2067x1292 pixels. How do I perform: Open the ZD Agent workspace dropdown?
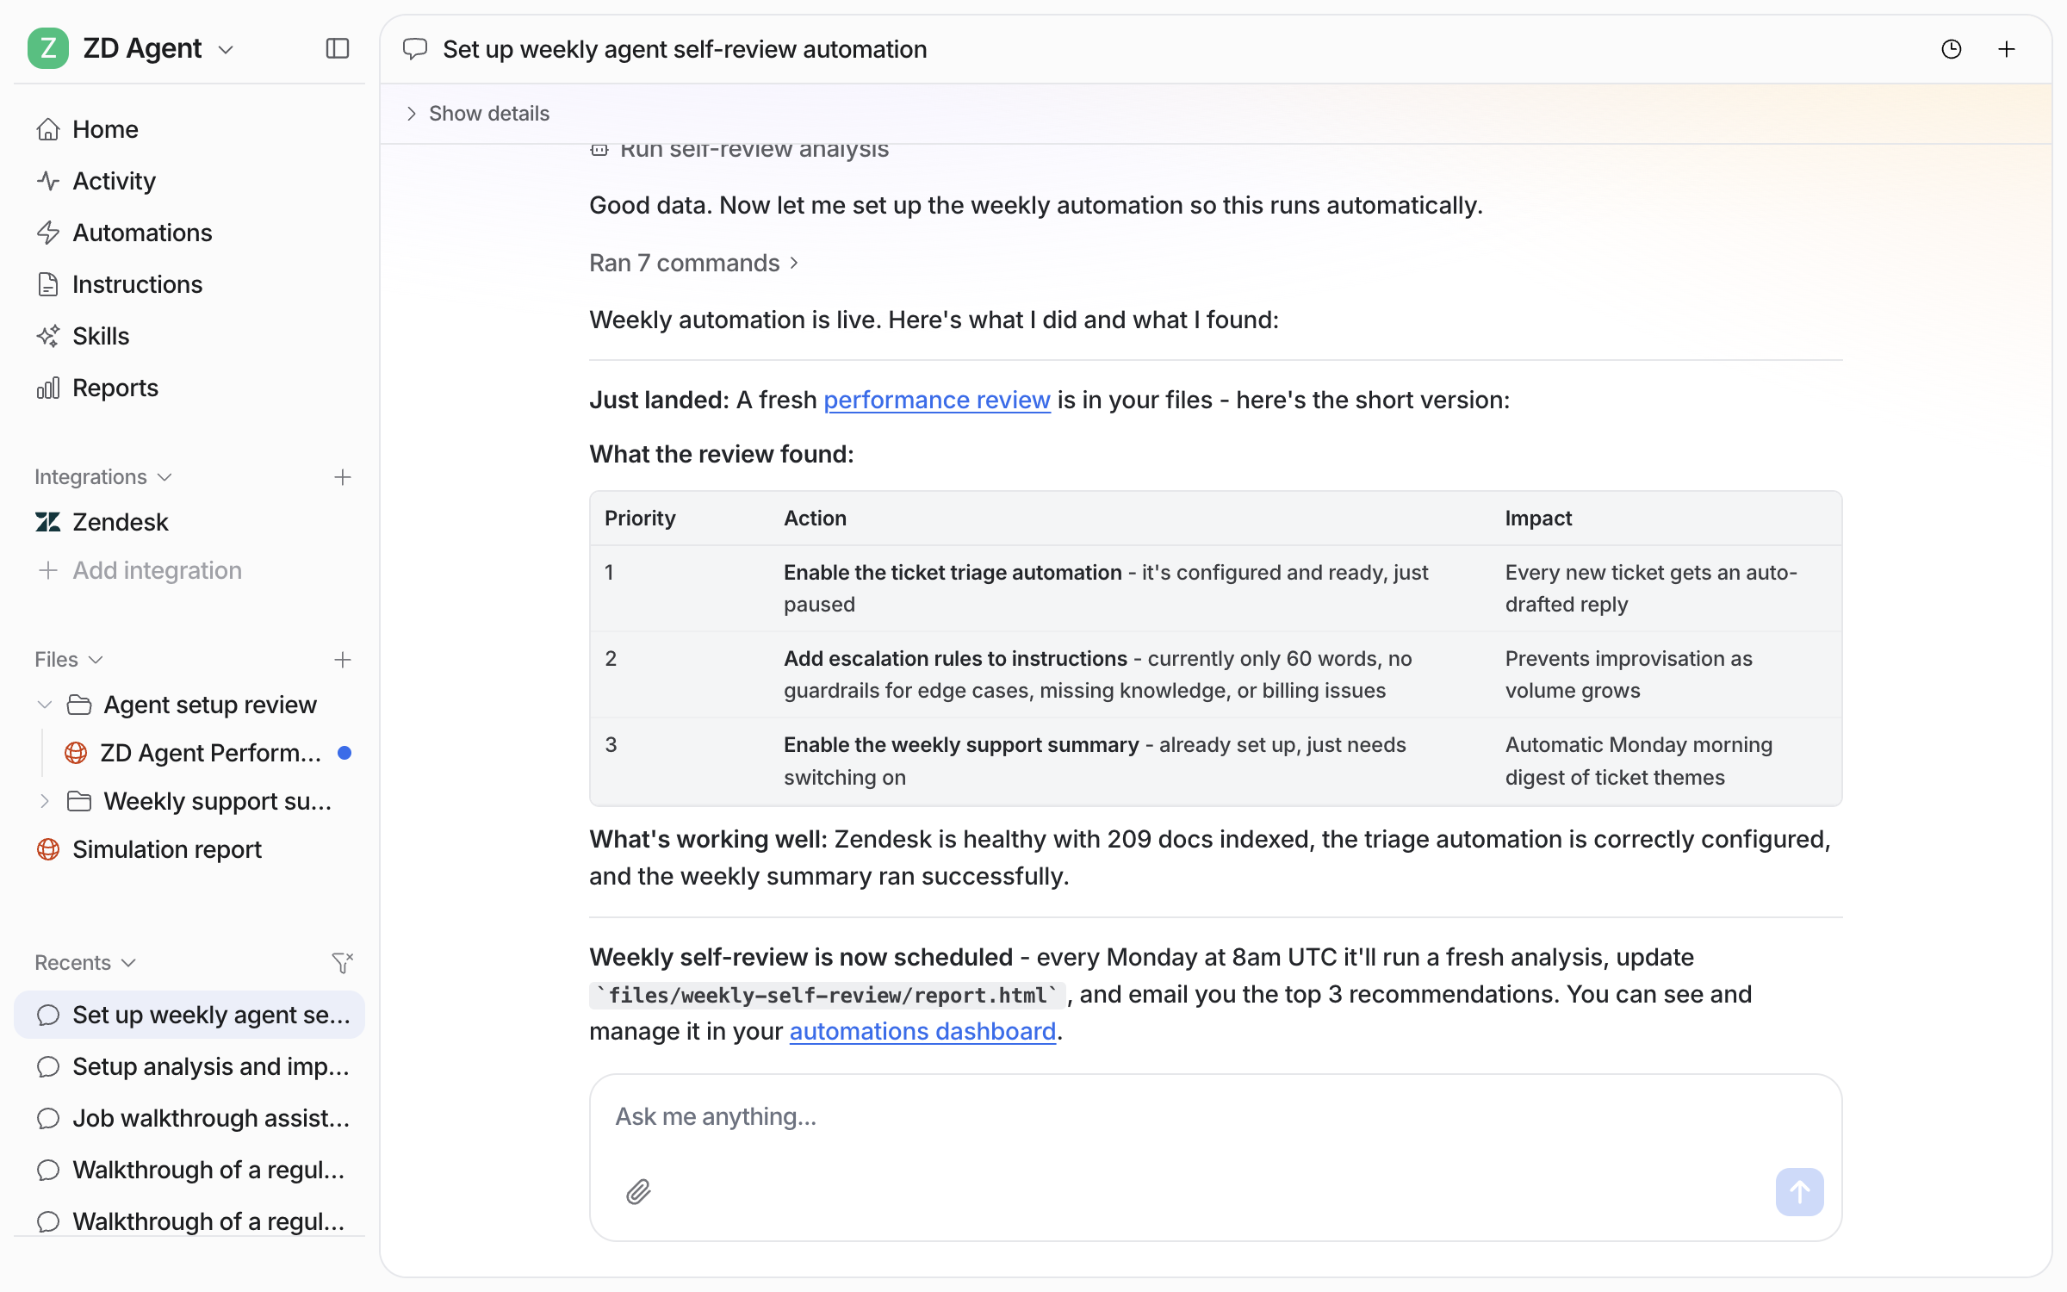click(226, 50)
